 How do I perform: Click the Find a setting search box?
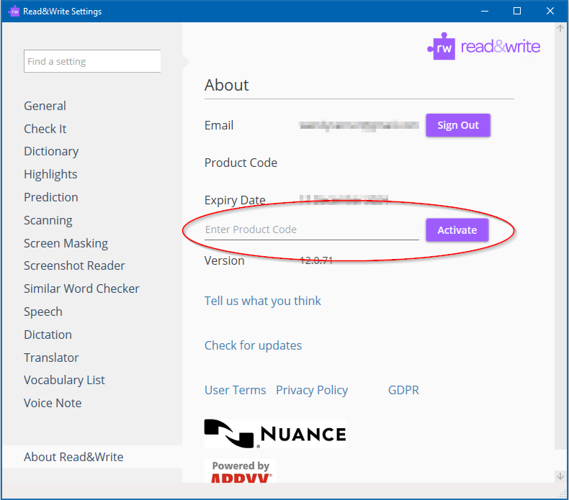click(92, 61)
